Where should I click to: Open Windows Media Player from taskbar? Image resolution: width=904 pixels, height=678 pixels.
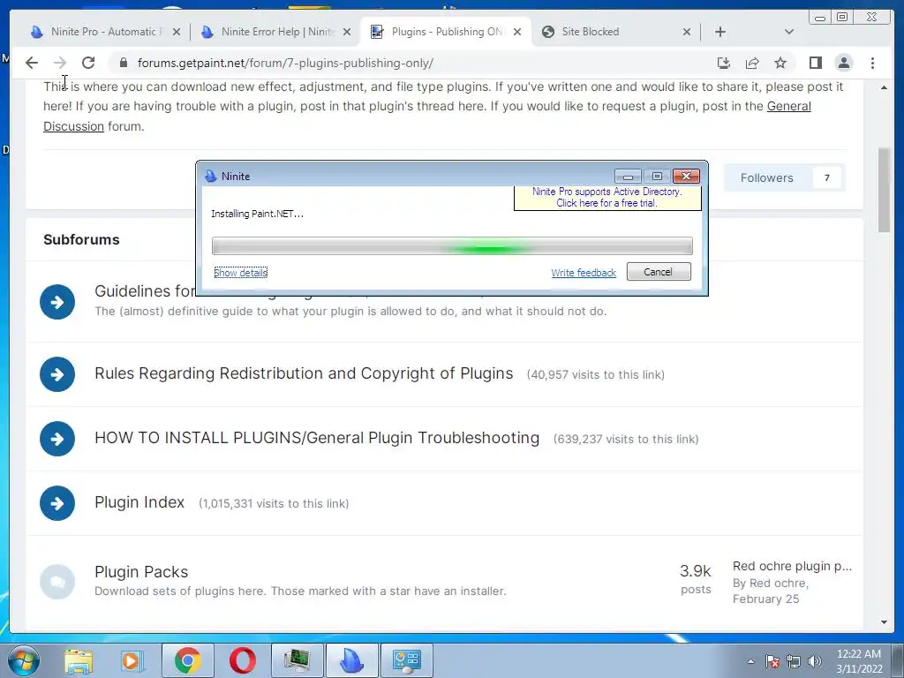[132, 660]
